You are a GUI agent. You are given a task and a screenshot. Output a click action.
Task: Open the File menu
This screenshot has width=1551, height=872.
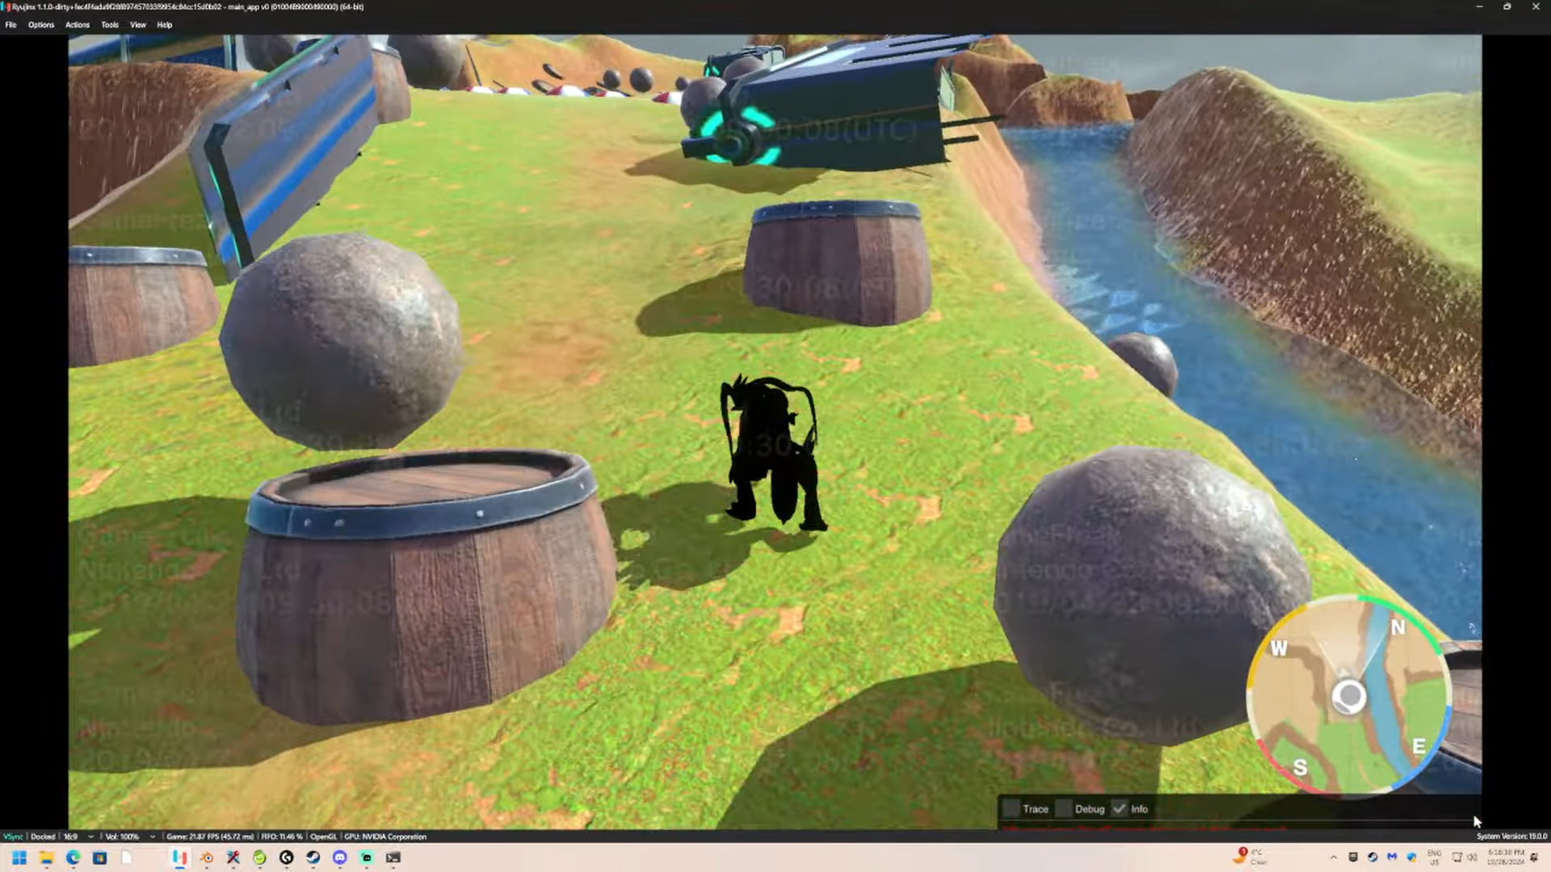[x=11, y=25]
